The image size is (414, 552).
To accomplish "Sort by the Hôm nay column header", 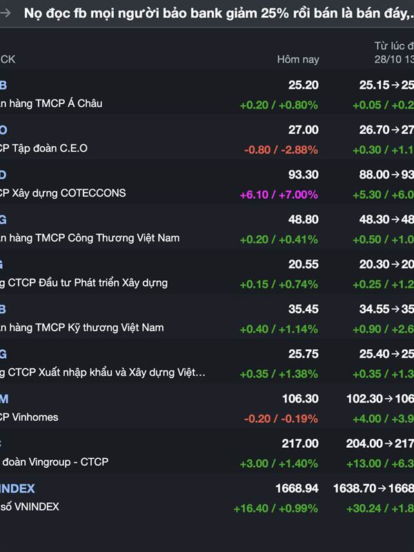I will pyautogui.click(x=297, y=59).
